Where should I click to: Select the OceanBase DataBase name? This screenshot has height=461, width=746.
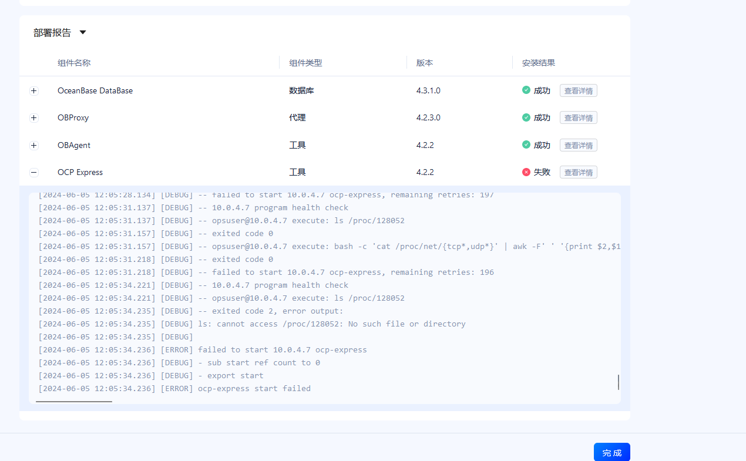95,90
